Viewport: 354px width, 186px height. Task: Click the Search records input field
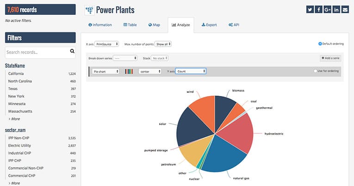point(36,52)
